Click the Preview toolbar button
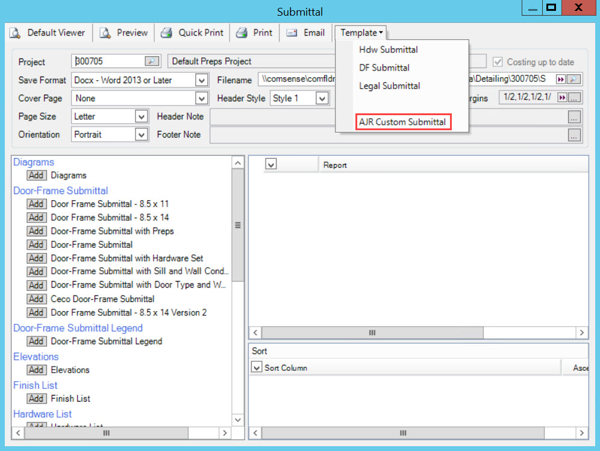The image size is (600, 451). (123, 33)
